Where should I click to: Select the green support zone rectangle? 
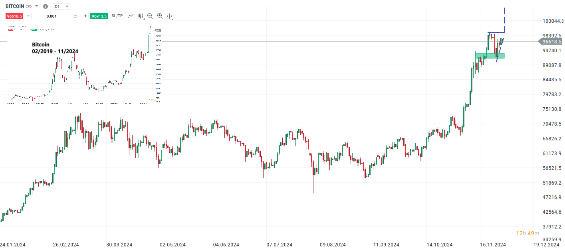coord(489,55)
